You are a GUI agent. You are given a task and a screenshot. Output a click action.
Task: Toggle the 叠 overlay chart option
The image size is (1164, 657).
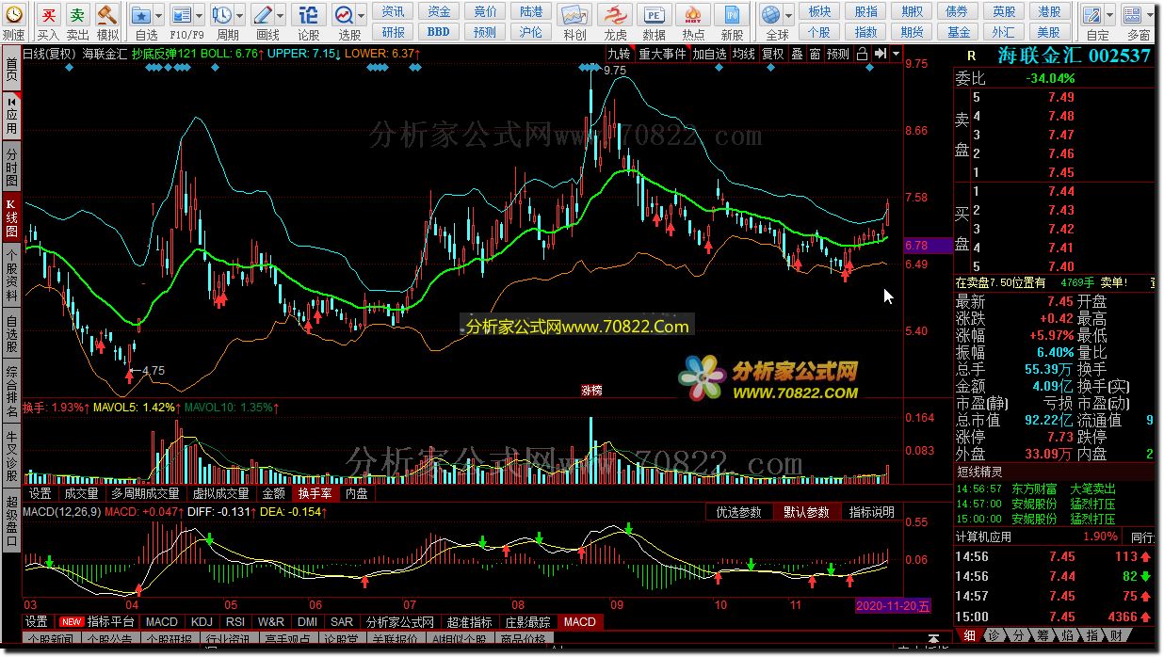pyautogui.click(x=797, y=55)
